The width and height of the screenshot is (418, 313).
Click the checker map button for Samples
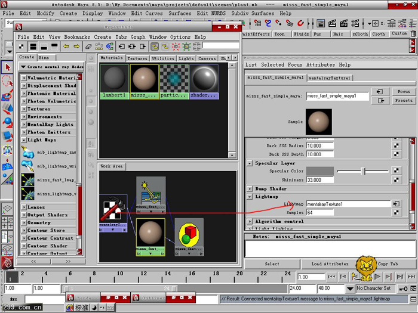(397, 212)
